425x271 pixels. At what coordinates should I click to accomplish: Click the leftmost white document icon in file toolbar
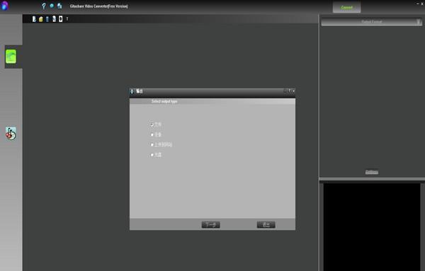pyautogui.click(x=34, y=19)
